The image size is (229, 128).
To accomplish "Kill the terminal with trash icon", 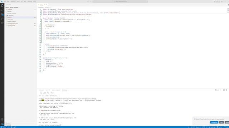I will coord(226,90).
